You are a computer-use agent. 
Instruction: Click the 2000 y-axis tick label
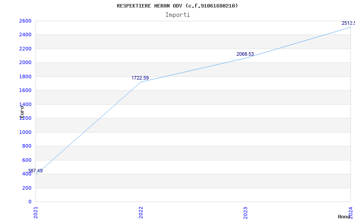point(25,63)
